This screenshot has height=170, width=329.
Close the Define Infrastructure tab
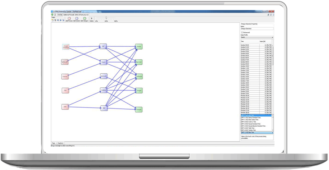(x=88, y=15)
